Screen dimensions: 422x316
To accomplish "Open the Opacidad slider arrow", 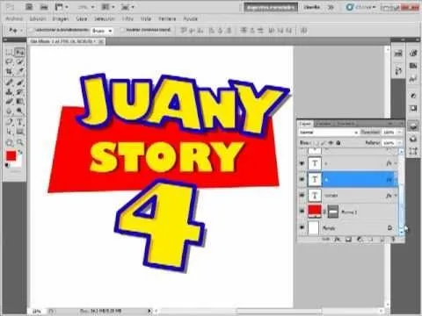I will click(399, 133).
